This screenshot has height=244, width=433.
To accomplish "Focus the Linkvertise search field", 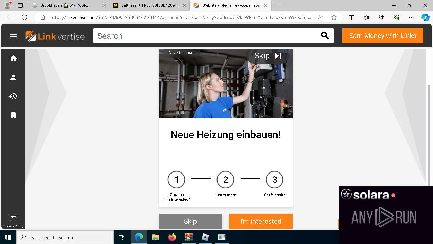I will click(206, 36).
